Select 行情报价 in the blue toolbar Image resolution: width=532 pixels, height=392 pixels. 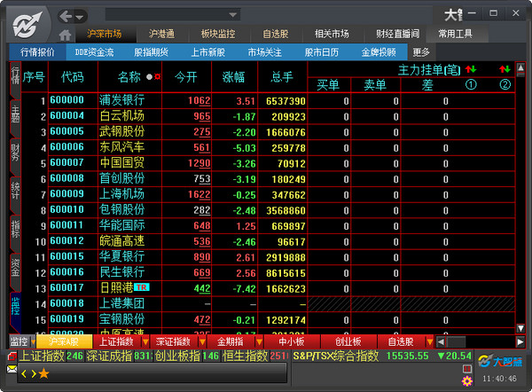point(37,52)
